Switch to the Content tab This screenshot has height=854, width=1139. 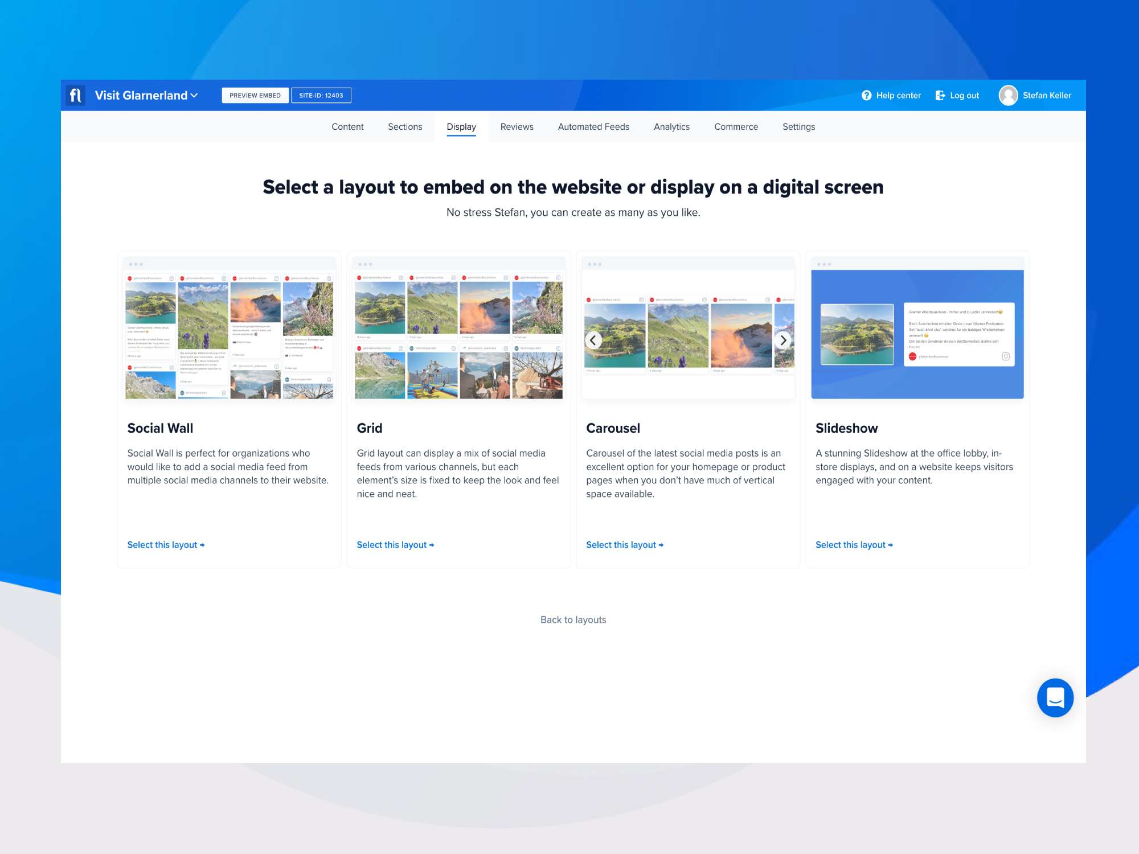[x=347, y=127]
